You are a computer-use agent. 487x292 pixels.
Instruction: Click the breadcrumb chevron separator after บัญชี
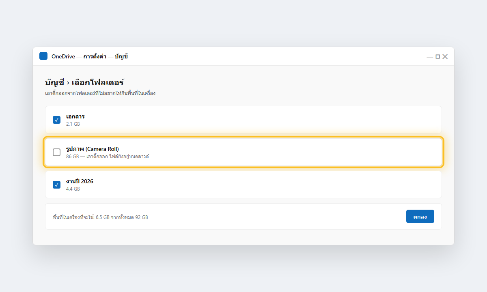click(68, 83)
